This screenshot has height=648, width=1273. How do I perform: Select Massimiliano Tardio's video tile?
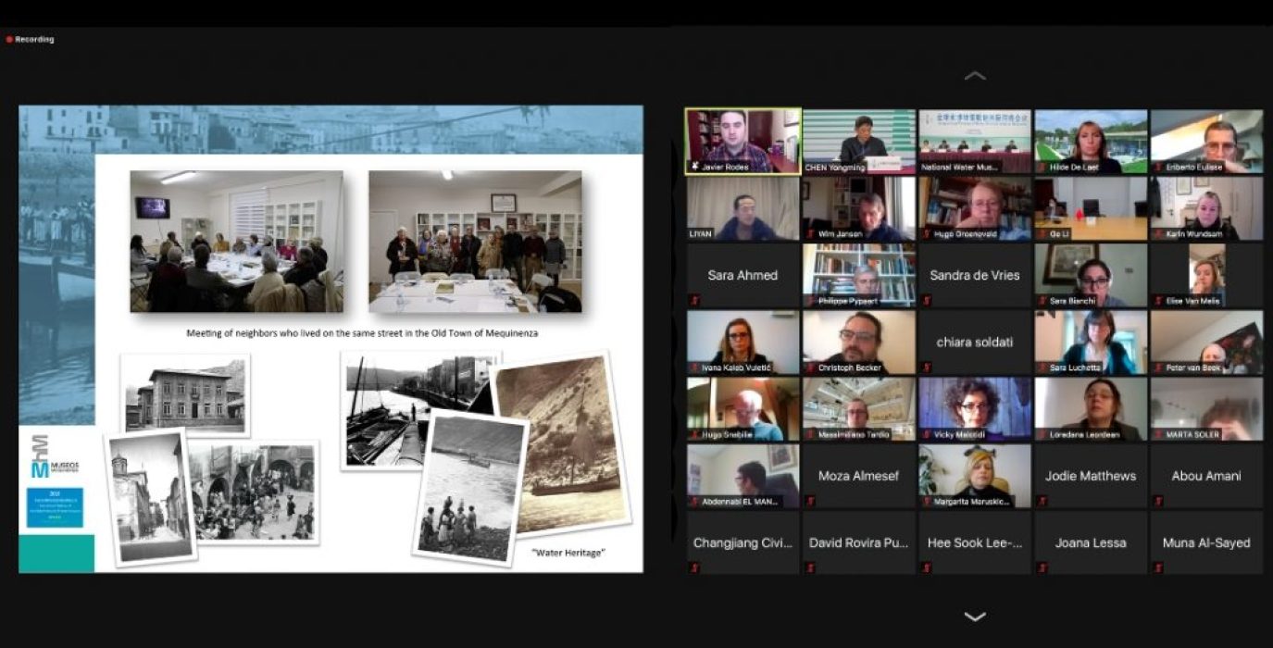(858, 409)
